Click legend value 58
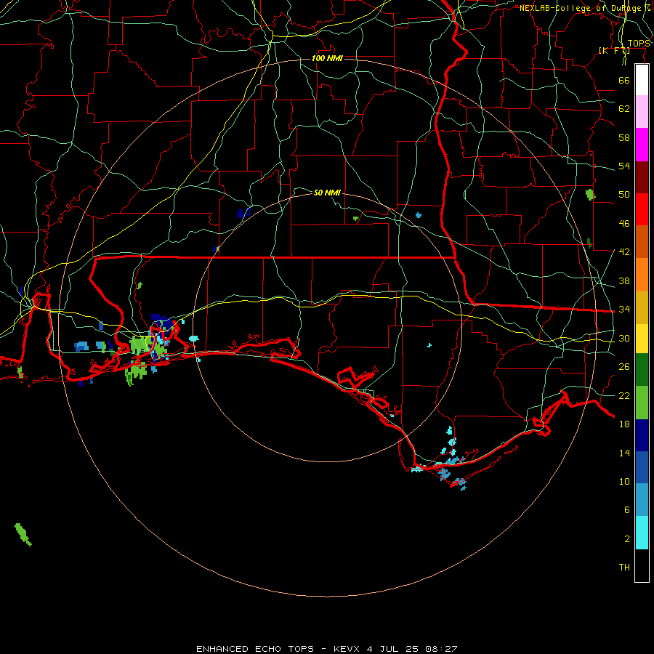Screen dimensions: 654x654 click(x=624, y=137)
